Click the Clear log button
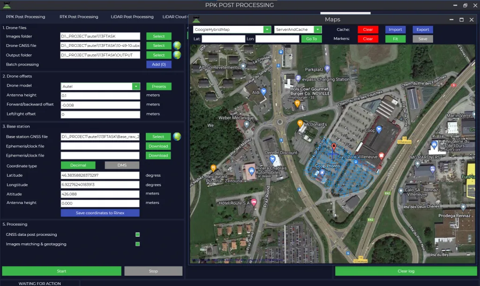Viewport: 480px width, 286px height. 406,271
